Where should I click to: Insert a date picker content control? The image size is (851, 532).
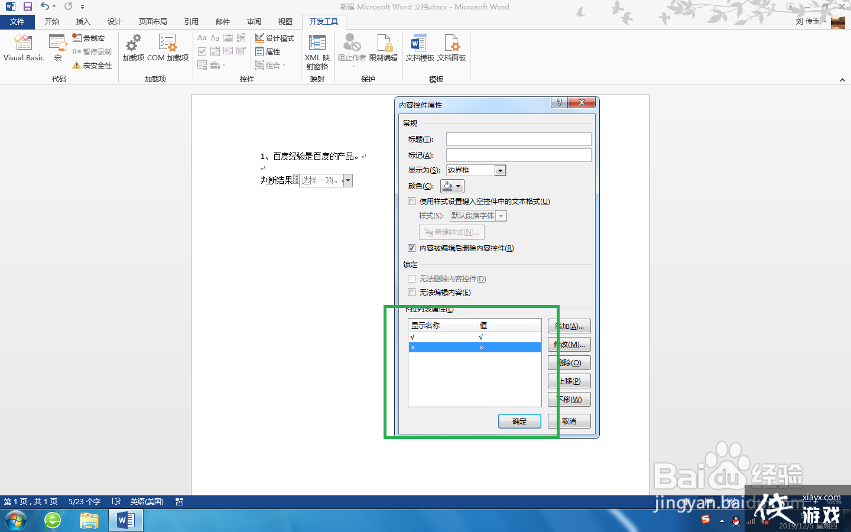pos(241,51)
